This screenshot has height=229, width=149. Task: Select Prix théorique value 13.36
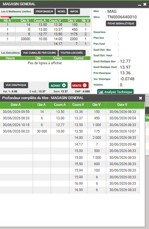coord(125,73)
